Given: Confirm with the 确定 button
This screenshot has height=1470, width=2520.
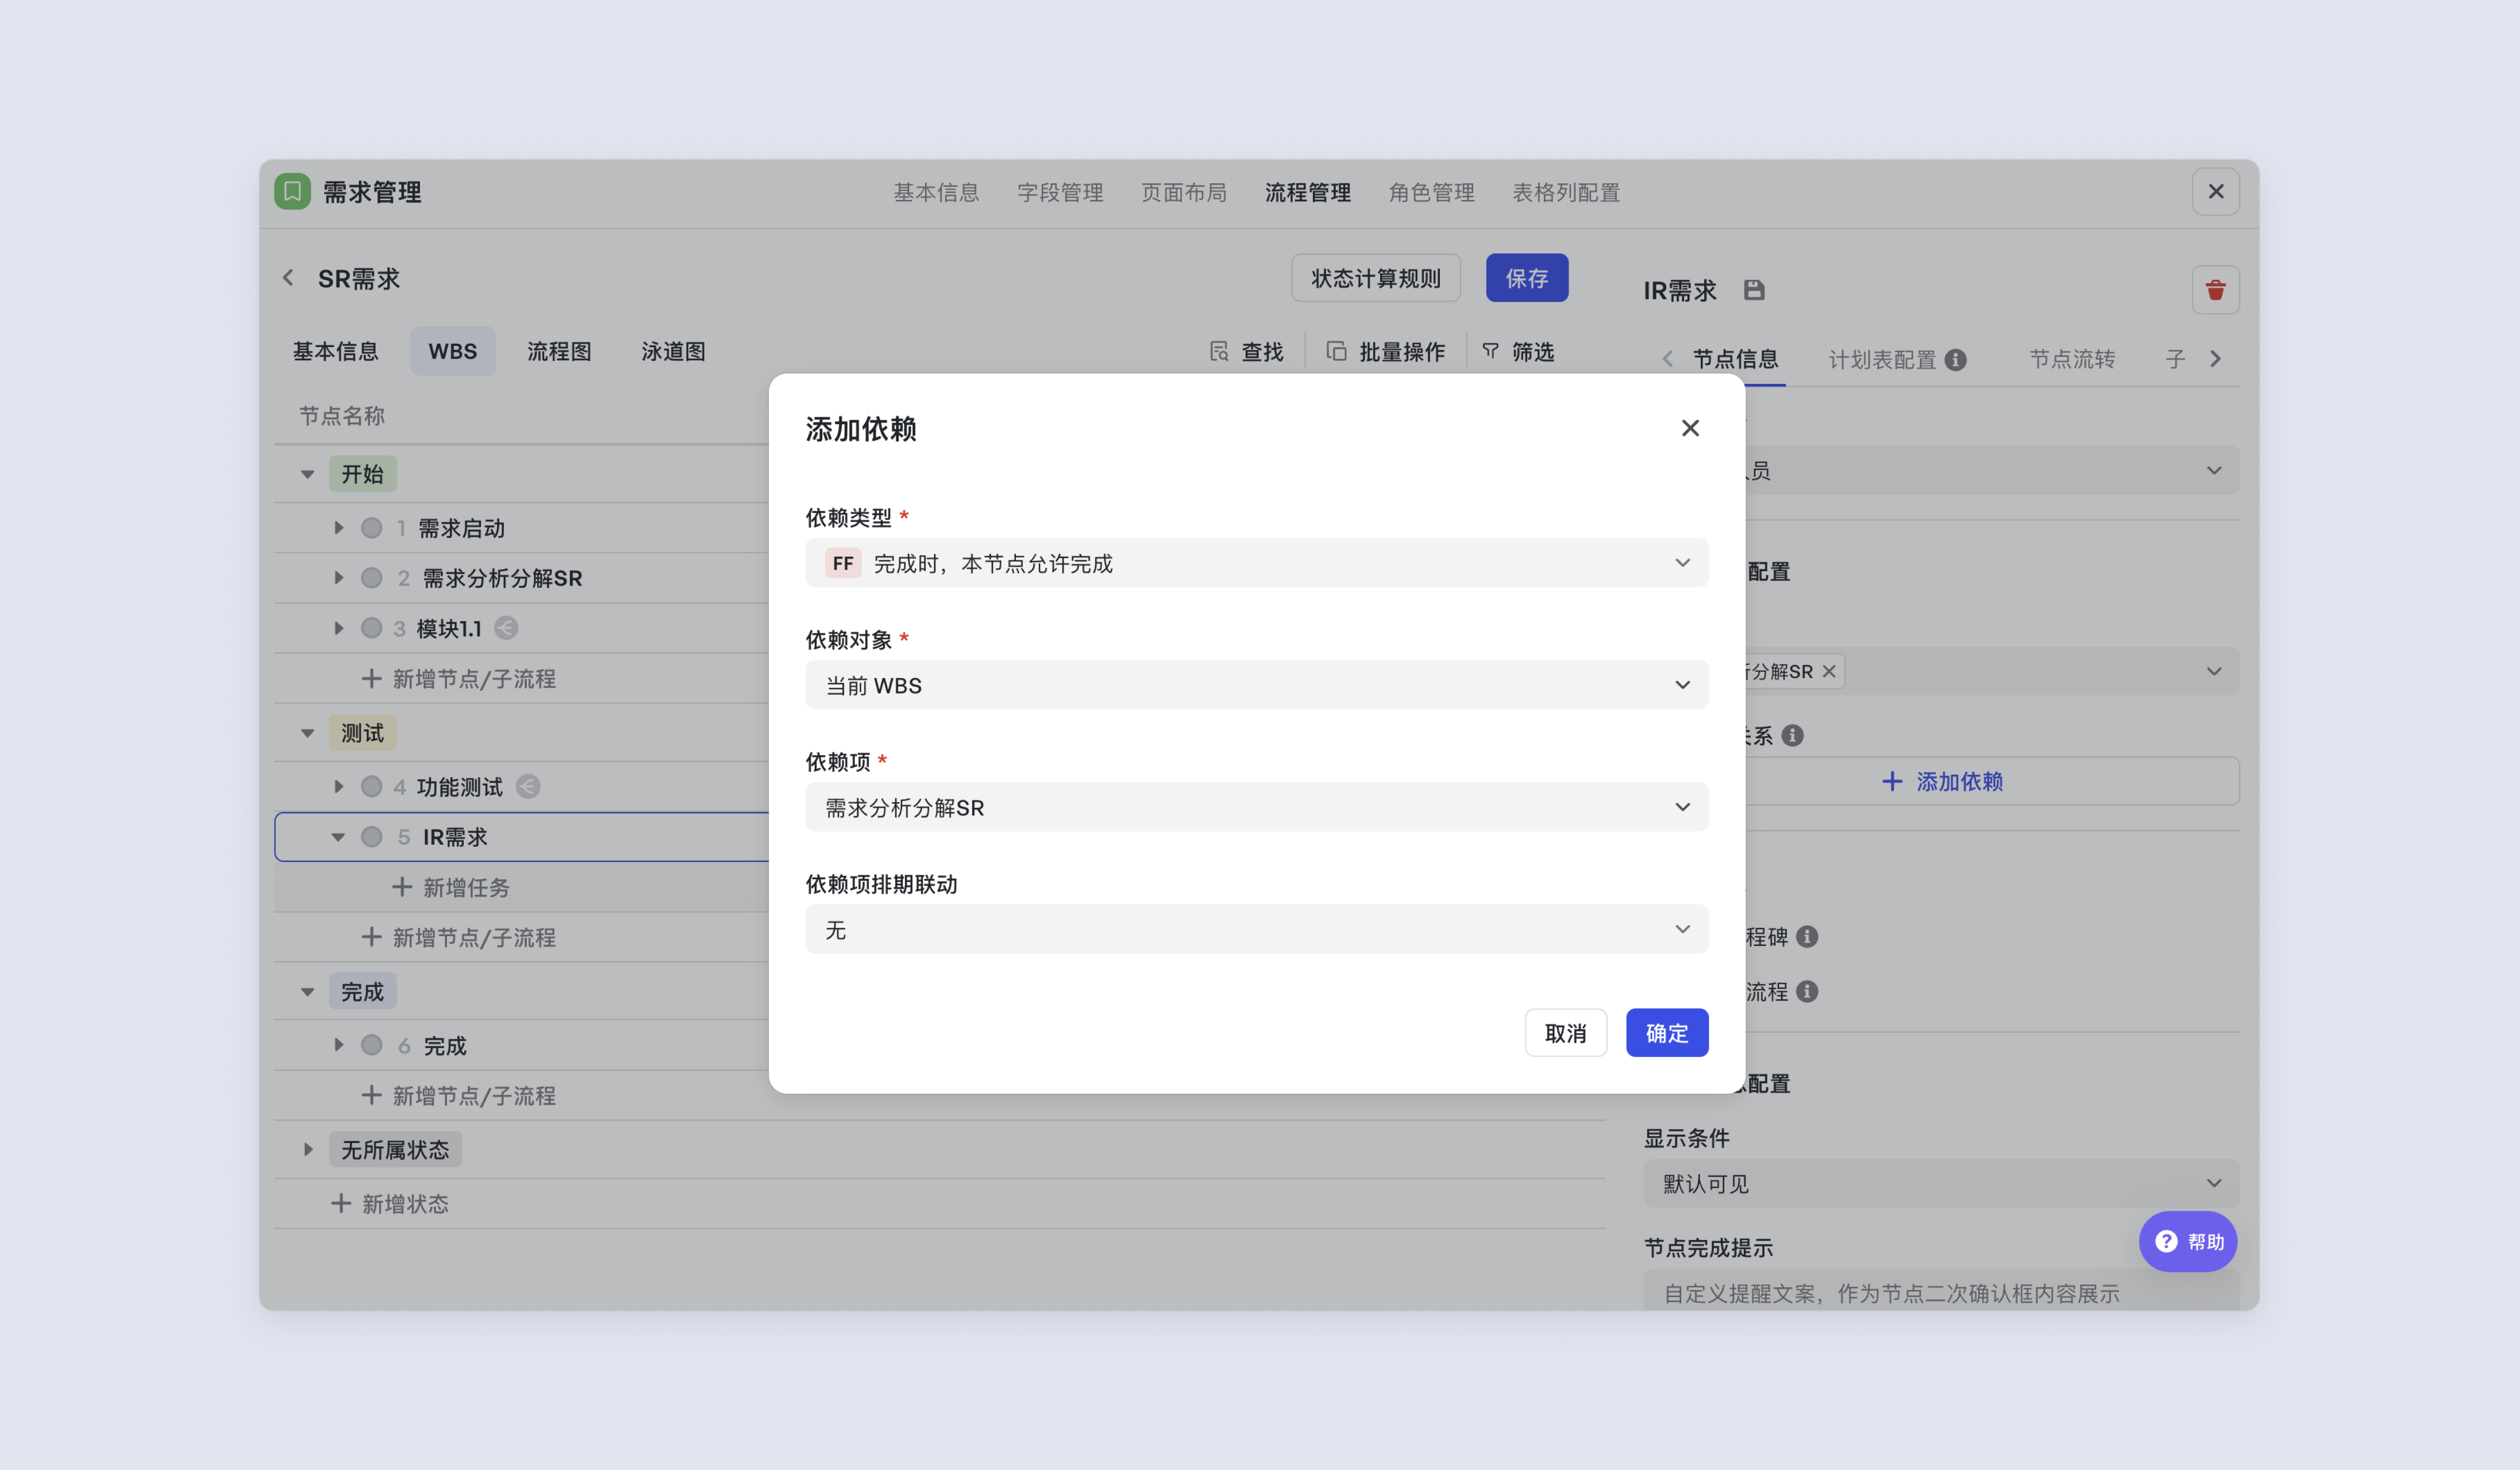Looking at the screenshot, I should point(1666,1033).
